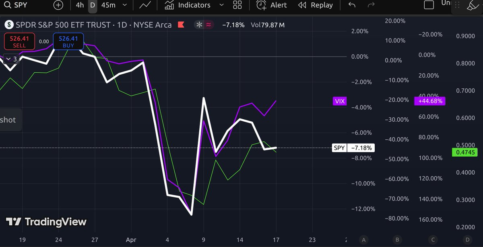Viewport: 483px width, 247px height.
Task: Click the +44.68% purple value label
Action: tap(430, 101)
